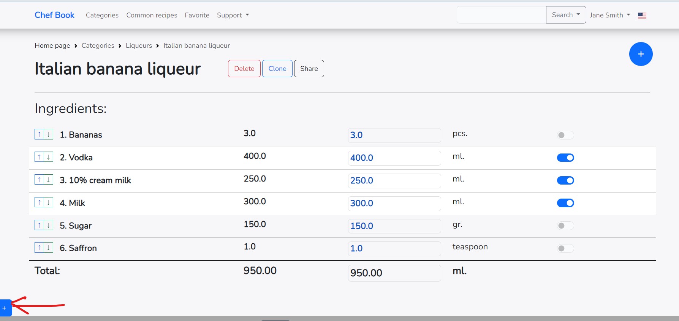Move Milk down in ingredient list
Viewport: 679px width, 321px height.
tap(49, 203)
